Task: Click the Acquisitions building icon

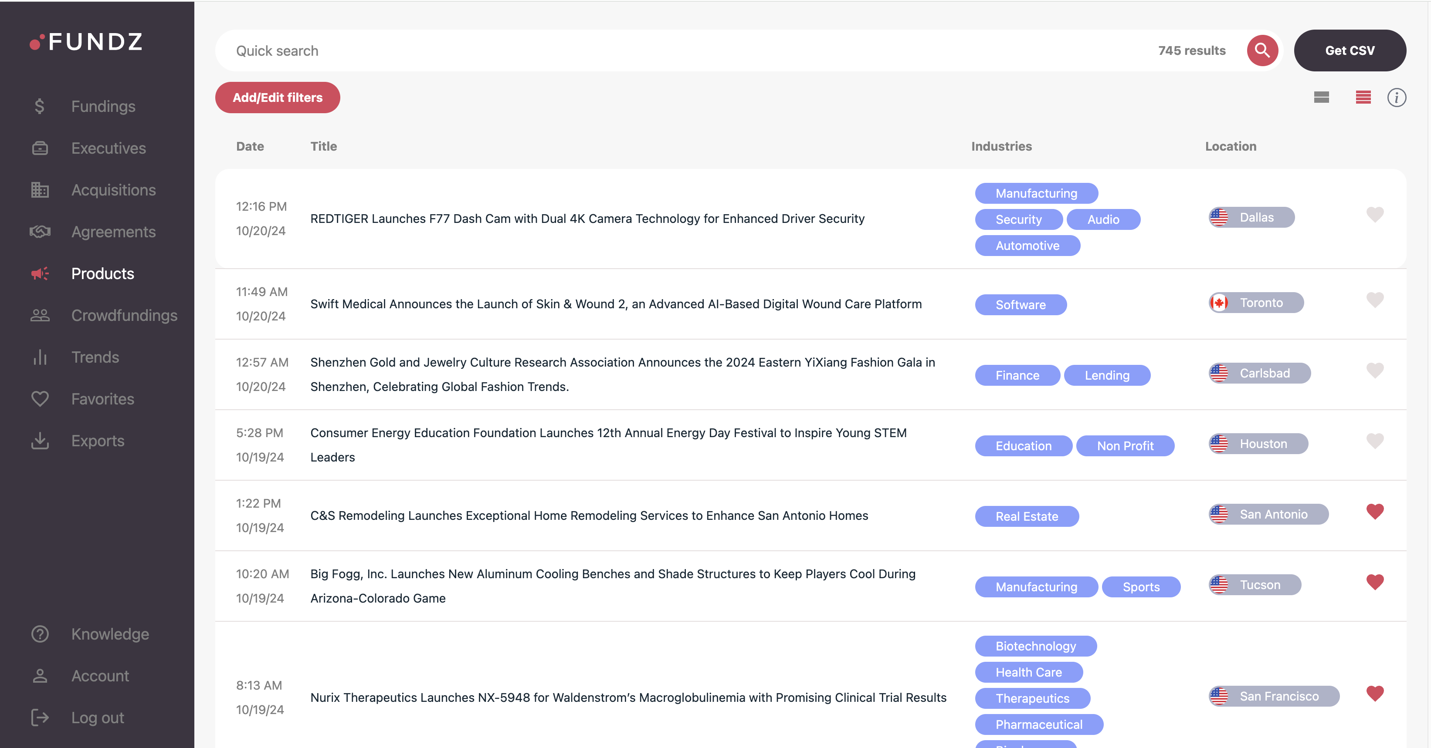Action: click(x=40, y=190)
